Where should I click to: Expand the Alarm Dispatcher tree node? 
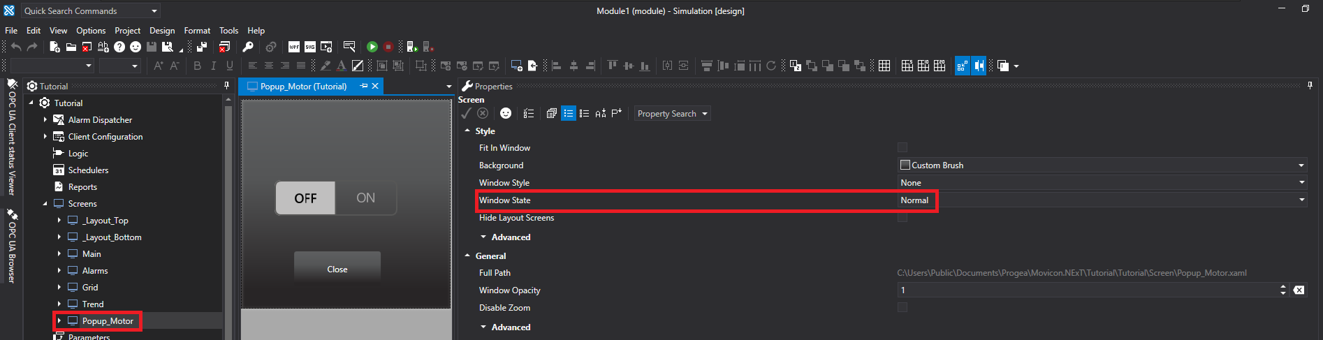click(x=45, y=119)
